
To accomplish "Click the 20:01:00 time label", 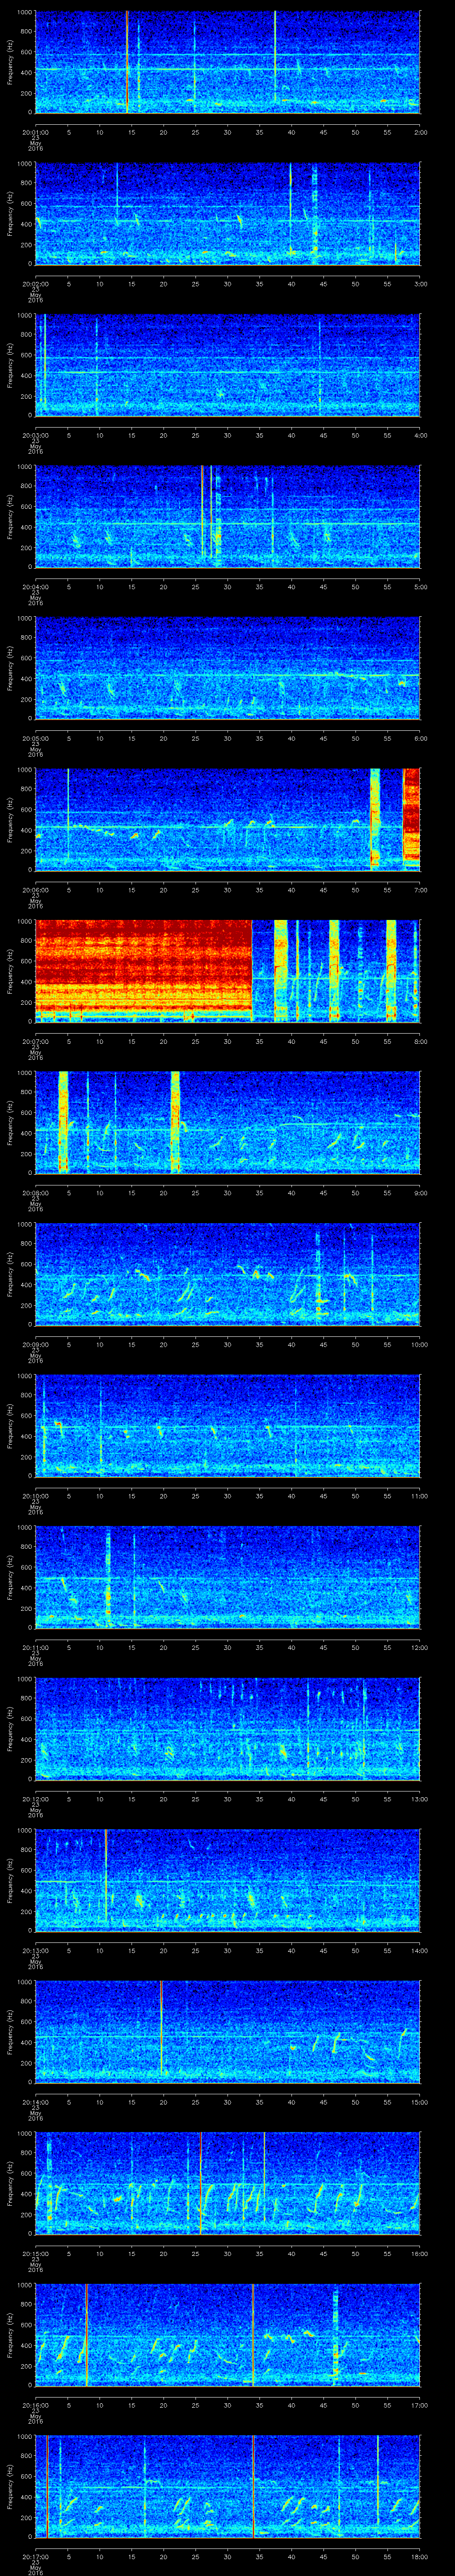I will 35,132.
